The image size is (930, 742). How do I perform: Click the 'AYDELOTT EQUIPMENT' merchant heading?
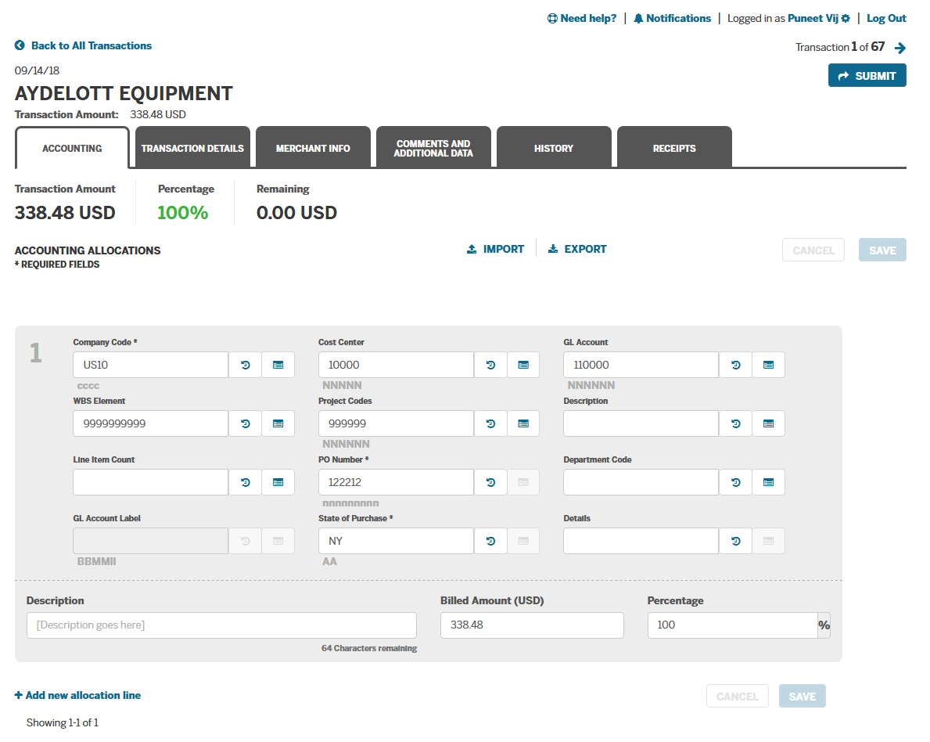pos(124,93)
